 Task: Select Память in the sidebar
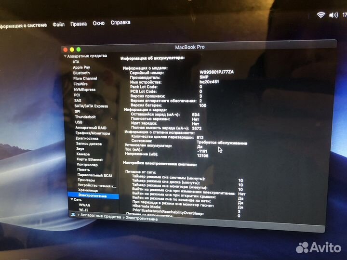[83, 169]
